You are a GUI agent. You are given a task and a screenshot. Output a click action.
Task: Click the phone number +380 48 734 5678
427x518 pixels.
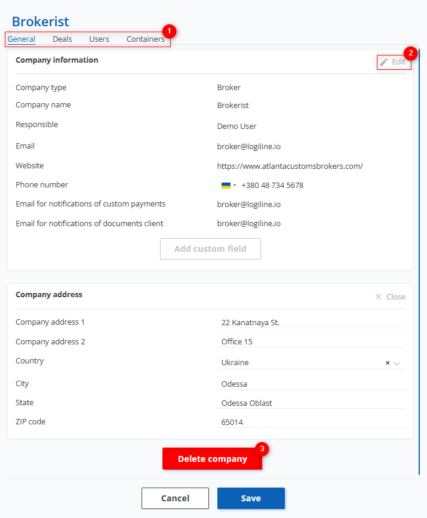coord(272,186)
